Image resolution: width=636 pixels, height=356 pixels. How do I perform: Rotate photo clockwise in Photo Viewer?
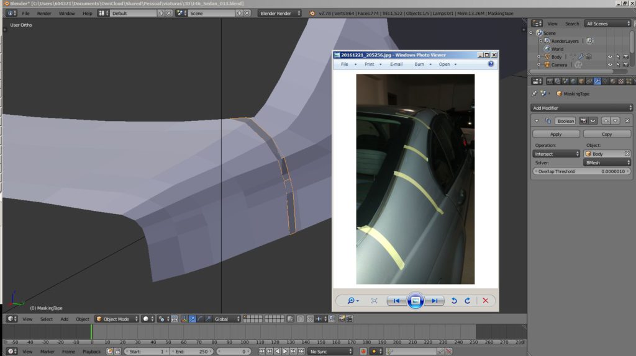[467, 301]
